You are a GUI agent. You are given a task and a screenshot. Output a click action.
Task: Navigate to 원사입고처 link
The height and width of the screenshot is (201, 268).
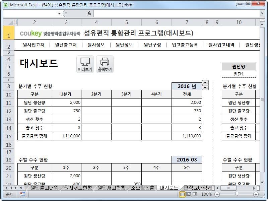[34, 45]
